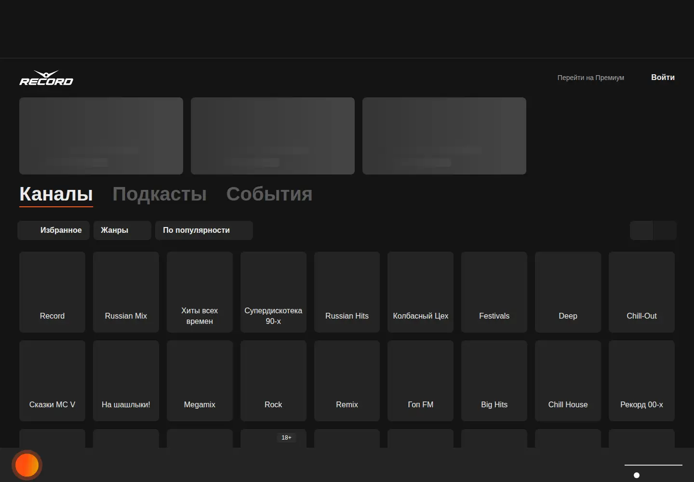Viewport: 694px width, 482px height.
Task: Select the Big Hits channel card
Action: 494,381
